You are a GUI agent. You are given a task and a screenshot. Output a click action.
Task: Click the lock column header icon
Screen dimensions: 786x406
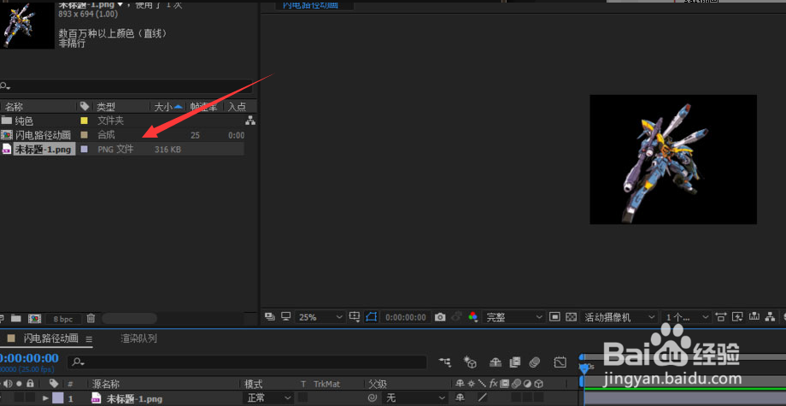pyautogui.click(x=30, y=384)
